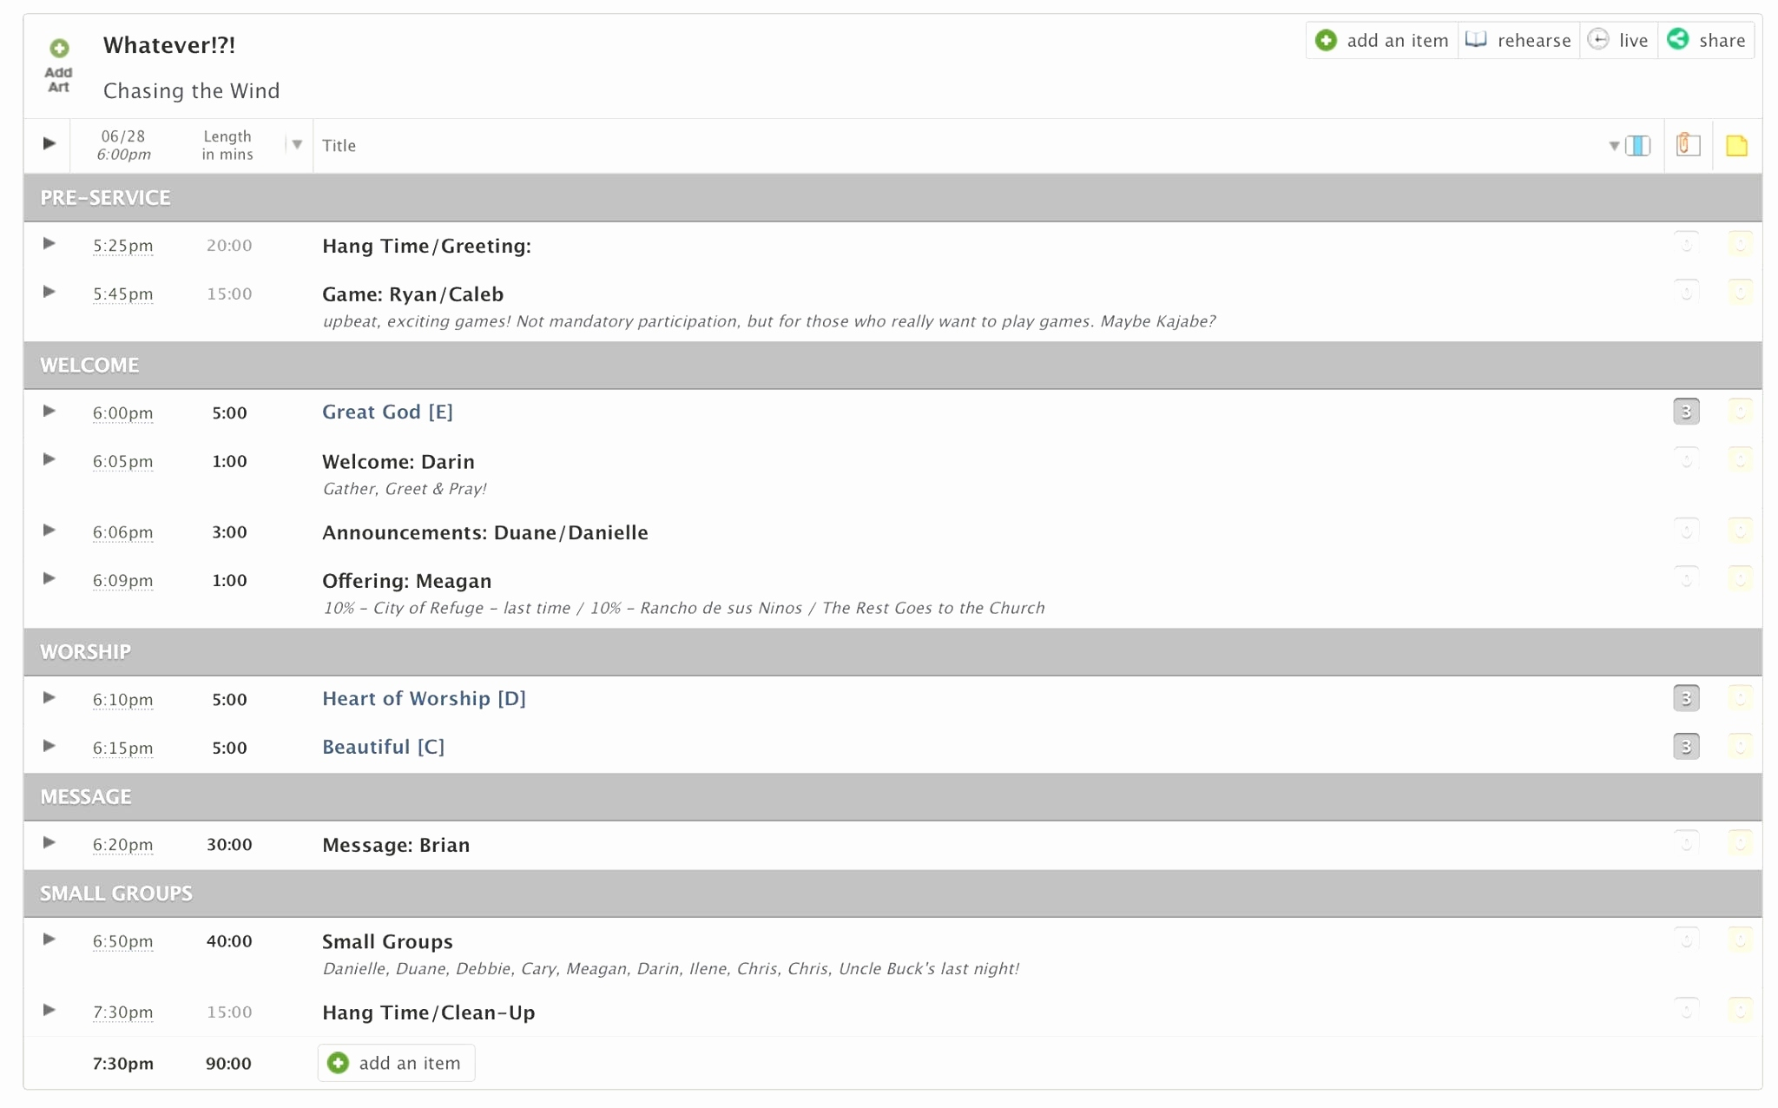Open Great God attachments badge showing 3

[1686, 412]
